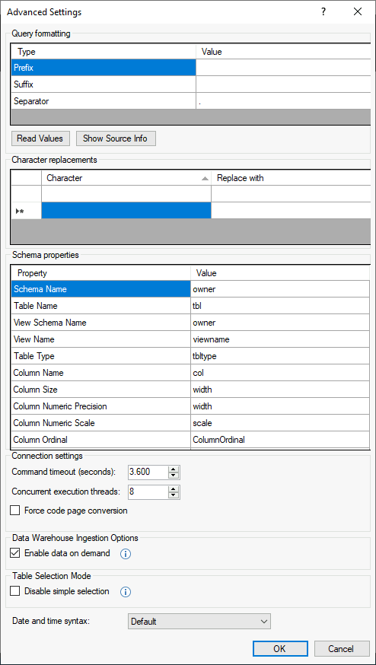Click the Show Source Info button
376x665 pixels.
(116, 138)
